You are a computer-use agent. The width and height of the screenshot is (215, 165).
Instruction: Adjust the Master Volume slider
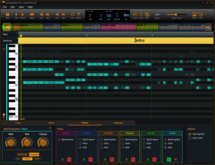coord(176,15)
